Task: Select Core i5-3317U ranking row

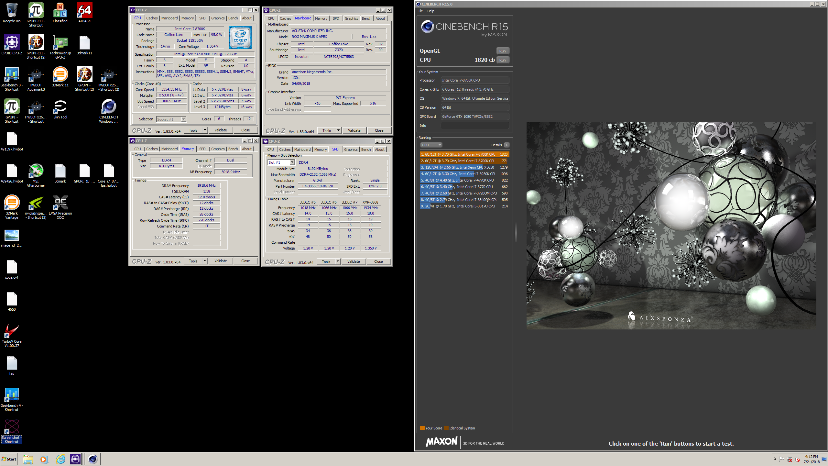Action: tap(464, 206)
